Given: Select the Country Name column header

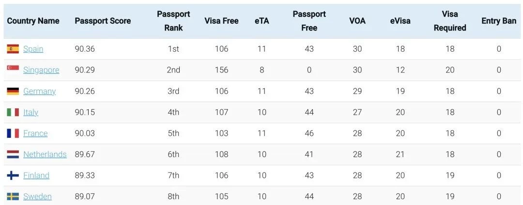Looking at the screenshot, I should [x=33, y=21].
